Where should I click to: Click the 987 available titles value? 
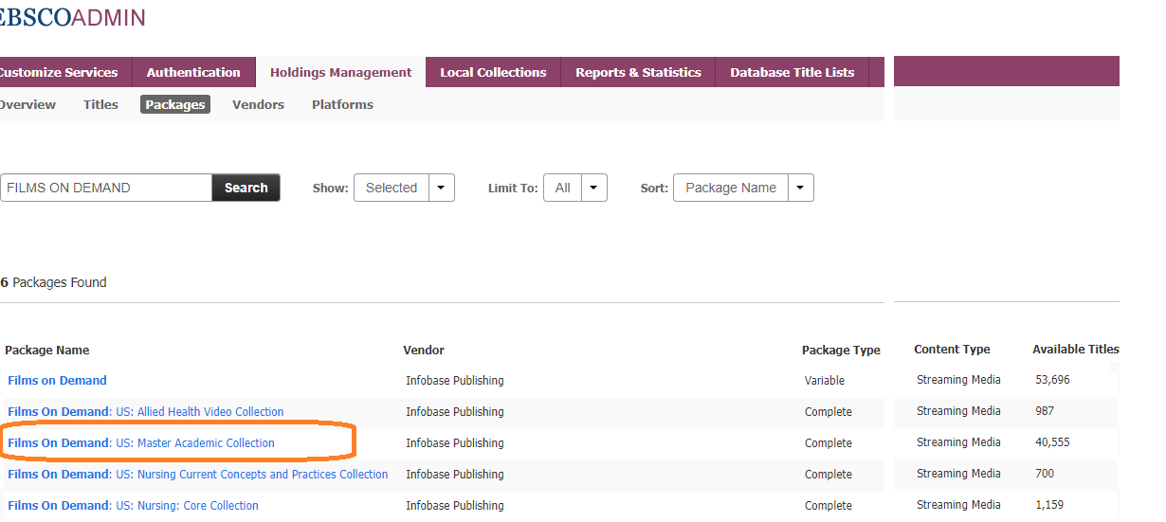pos(1045,411)
